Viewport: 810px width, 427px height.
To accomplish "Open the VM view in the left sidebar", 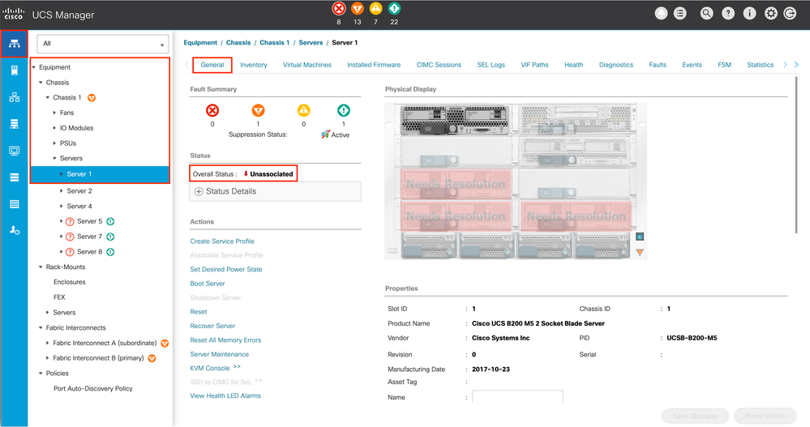I will [x=14, y=151].
